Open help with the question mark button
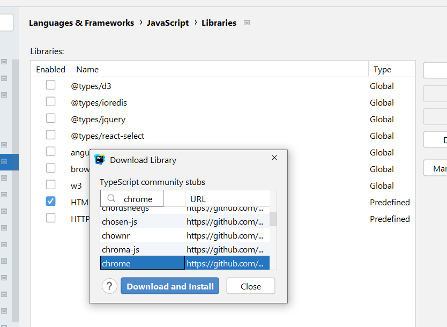 point(109,286)
